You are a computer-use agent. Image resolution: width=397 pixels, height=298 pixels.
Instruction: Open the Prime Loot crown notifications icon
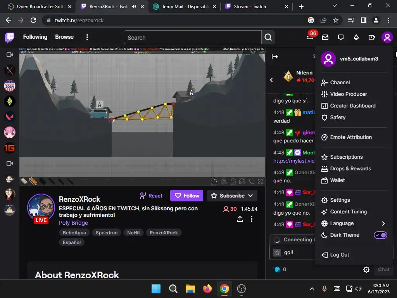[310, 37]
